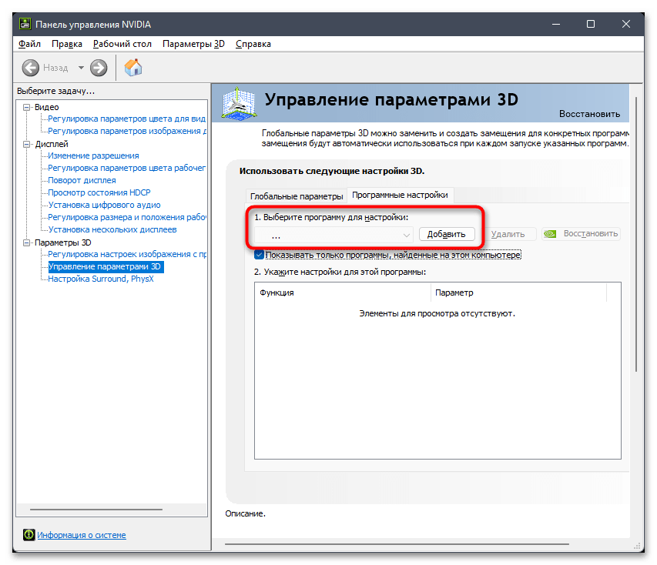Select Настройка Surround, PhysX task
The image size is (657, 565).
click(101, 279)
